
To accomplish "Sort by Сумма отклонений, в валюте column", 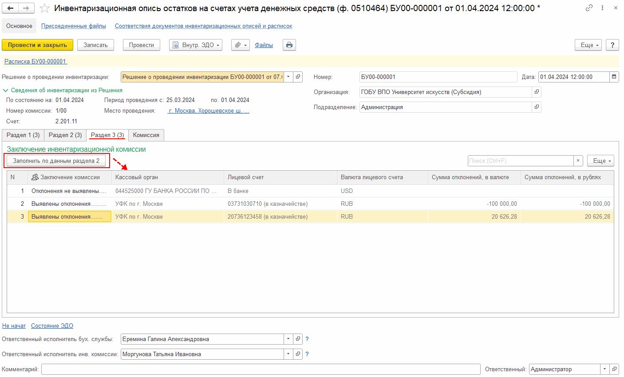I will tap(474, 177).
